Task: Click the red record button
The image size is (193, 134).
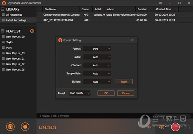Action: 175,127
